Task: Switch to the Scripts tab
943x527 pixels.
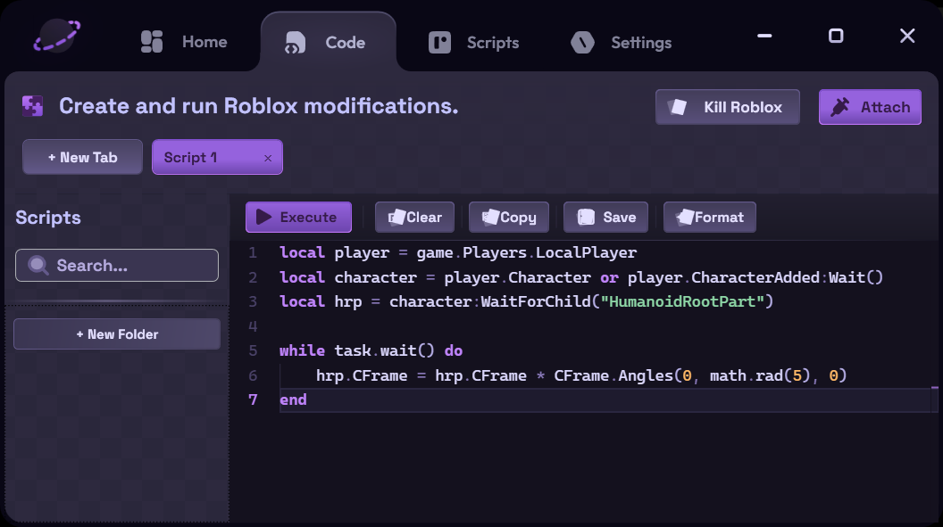Action: (x=473, y=43)
